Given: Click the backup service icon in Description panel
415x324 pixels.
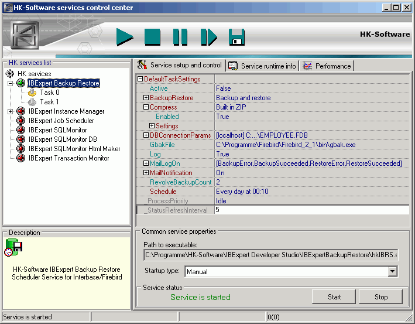Looking at the screenshot, I should tap(13, 247).
